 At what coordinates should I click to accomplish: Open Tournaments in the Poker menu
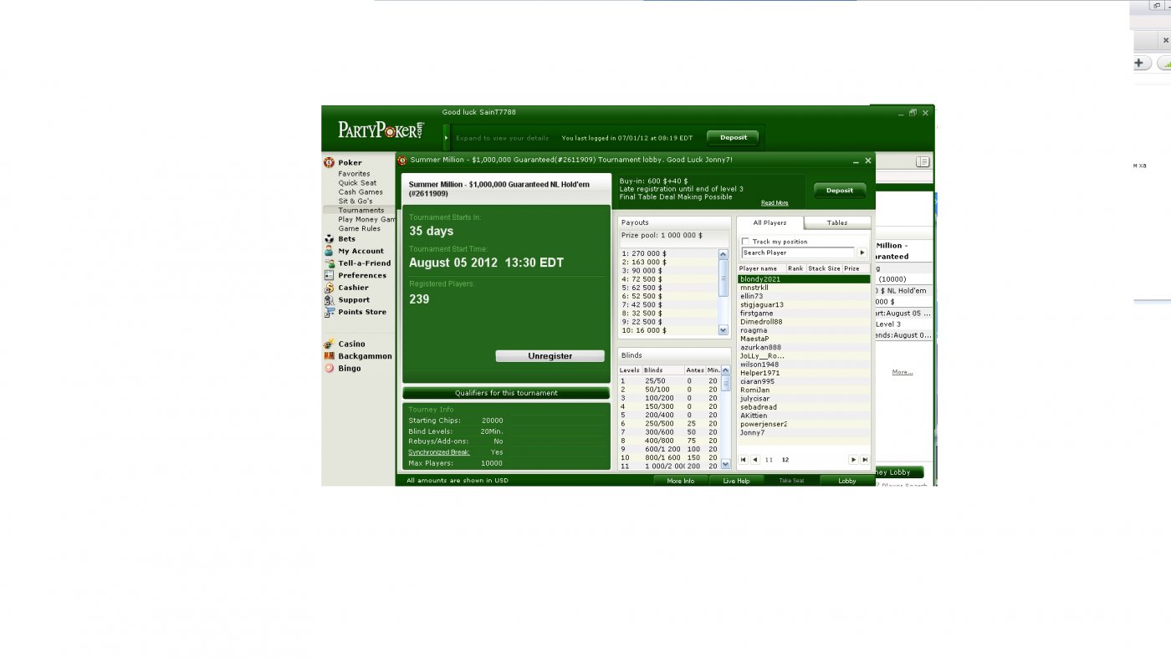point(361,211)
